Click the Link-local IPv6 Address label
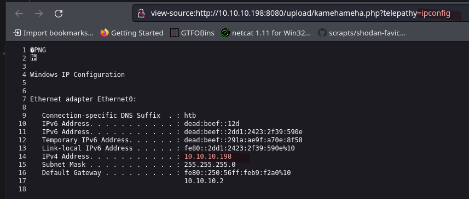Screen dimensions: 469x199 [x=87, y=148]
